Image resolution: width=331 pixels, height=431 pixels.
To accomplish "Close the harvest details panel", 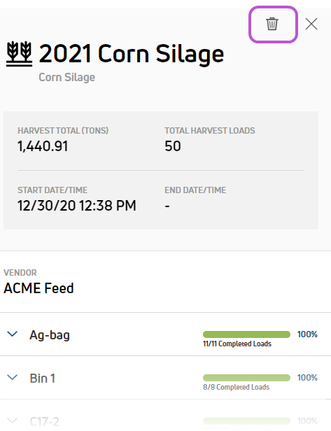I will point(311,24).
